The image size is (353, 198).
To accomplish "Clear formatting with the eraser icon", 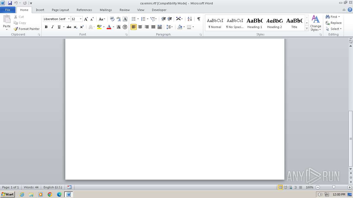I will tap(112, 19).
